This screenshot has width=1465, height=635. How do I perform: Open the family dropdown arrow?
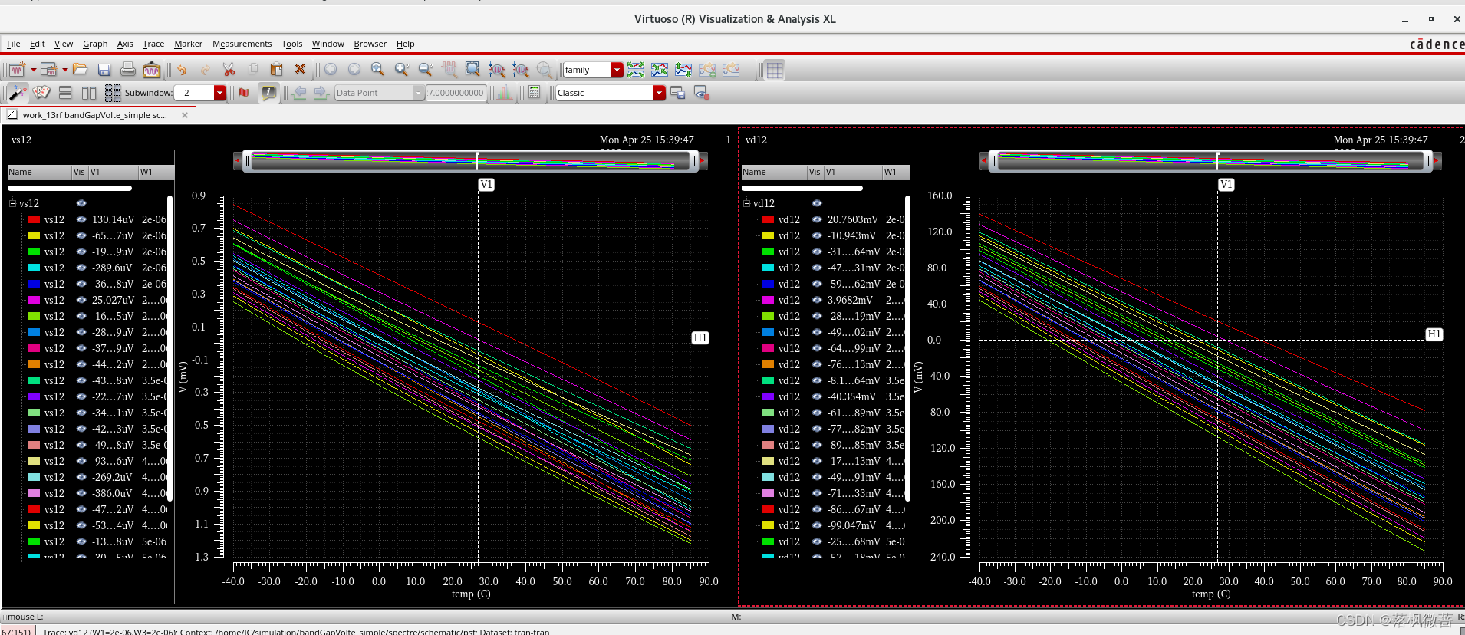click(617, 70)
